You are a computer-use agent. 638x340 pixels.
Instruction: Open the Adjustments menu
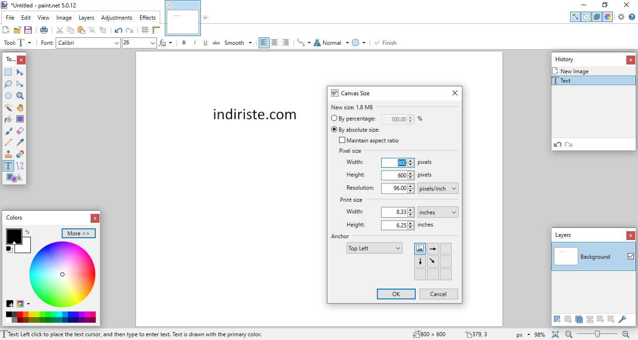(x=117, y=18)
